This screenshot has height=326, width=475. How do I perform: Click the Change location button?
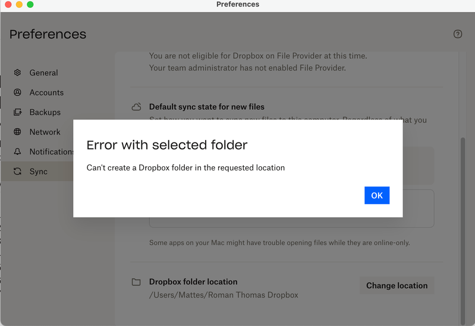tap(397, 286)
